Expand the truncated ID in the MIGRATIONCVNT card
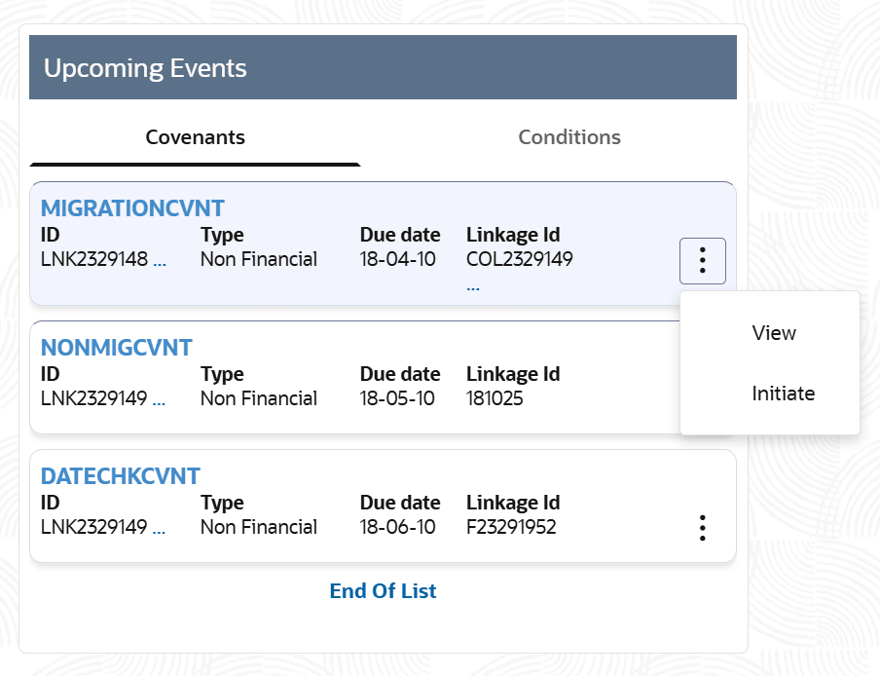Viewport: 880px width, 676px height. (x=160, y=260)
